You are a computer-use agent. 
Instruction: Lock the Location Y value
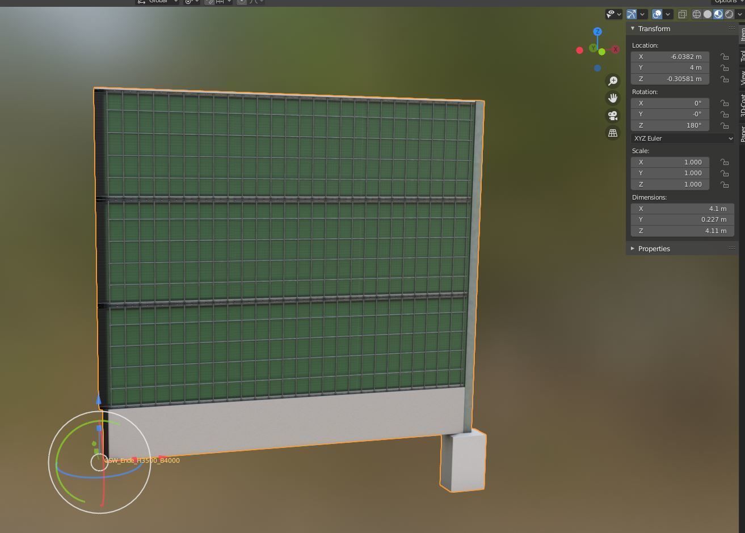tap(725, 67)
